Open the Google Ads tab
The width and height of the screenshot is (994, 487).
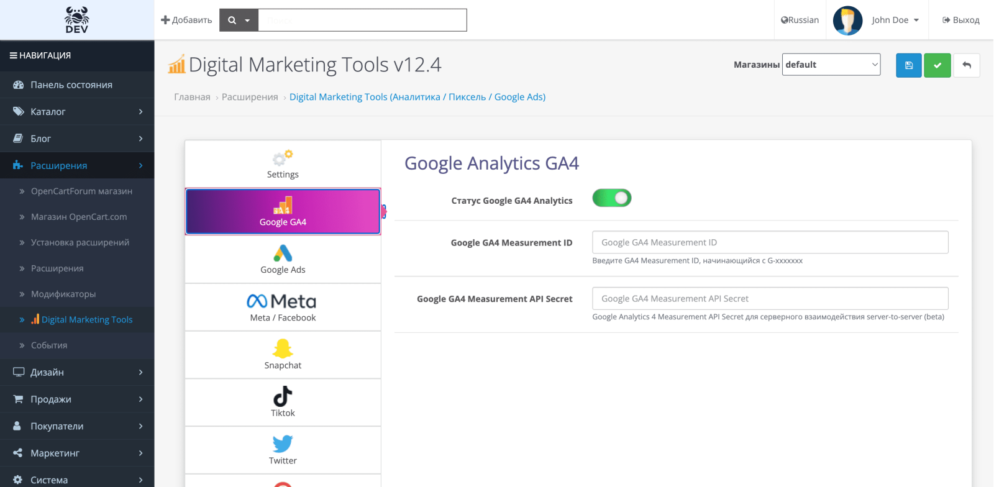tap(283, 260)
